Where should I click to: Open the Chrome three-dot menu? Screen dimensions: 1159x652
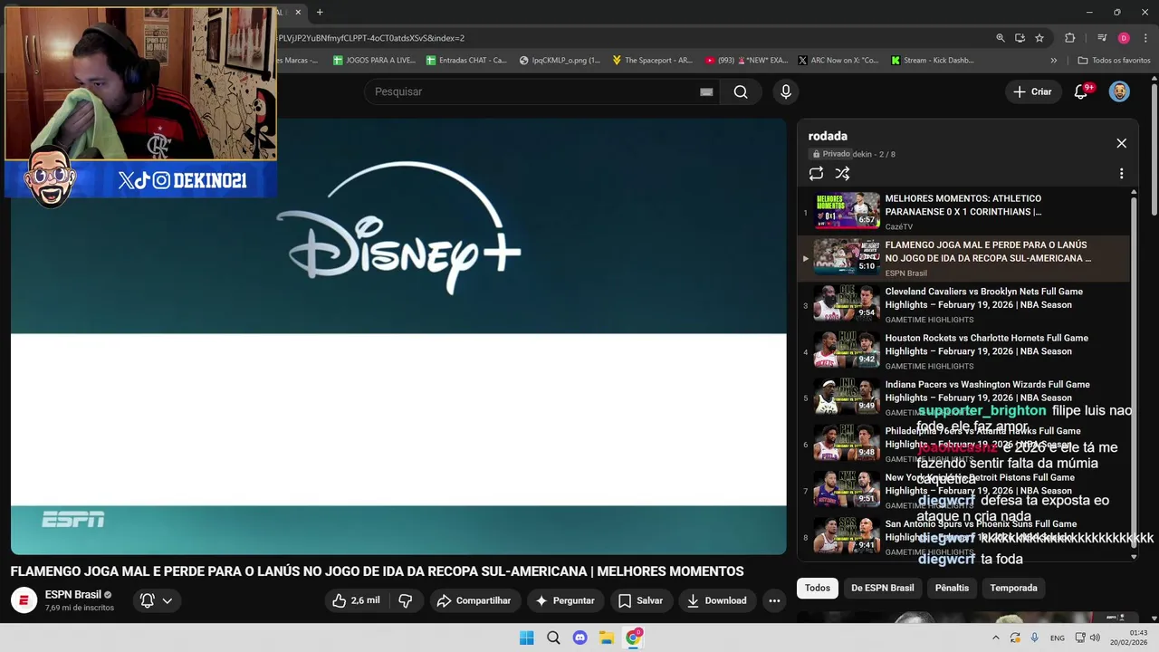[1146, 38]
